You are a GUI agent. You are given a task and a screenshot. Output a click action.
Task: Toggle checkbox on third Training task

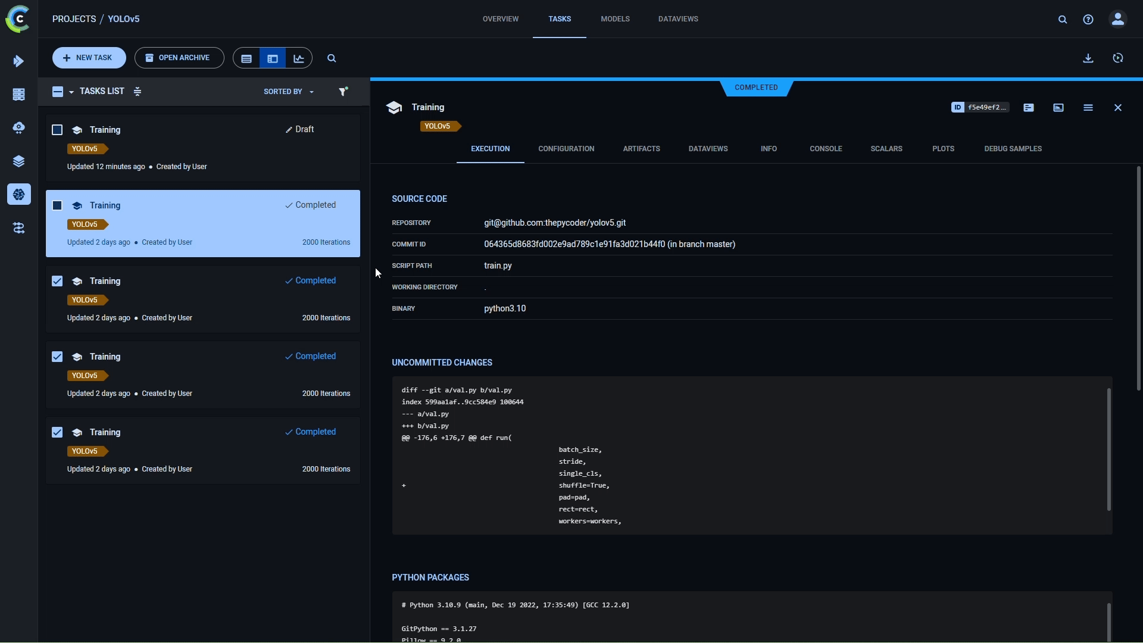[x=57, y=282]
